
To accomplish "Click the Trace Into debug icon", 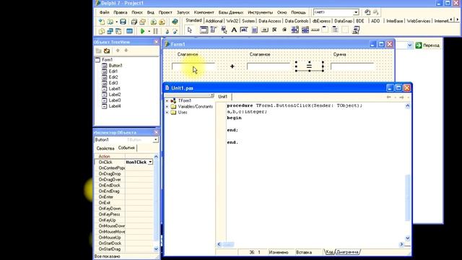I will (x=167, y=31).
